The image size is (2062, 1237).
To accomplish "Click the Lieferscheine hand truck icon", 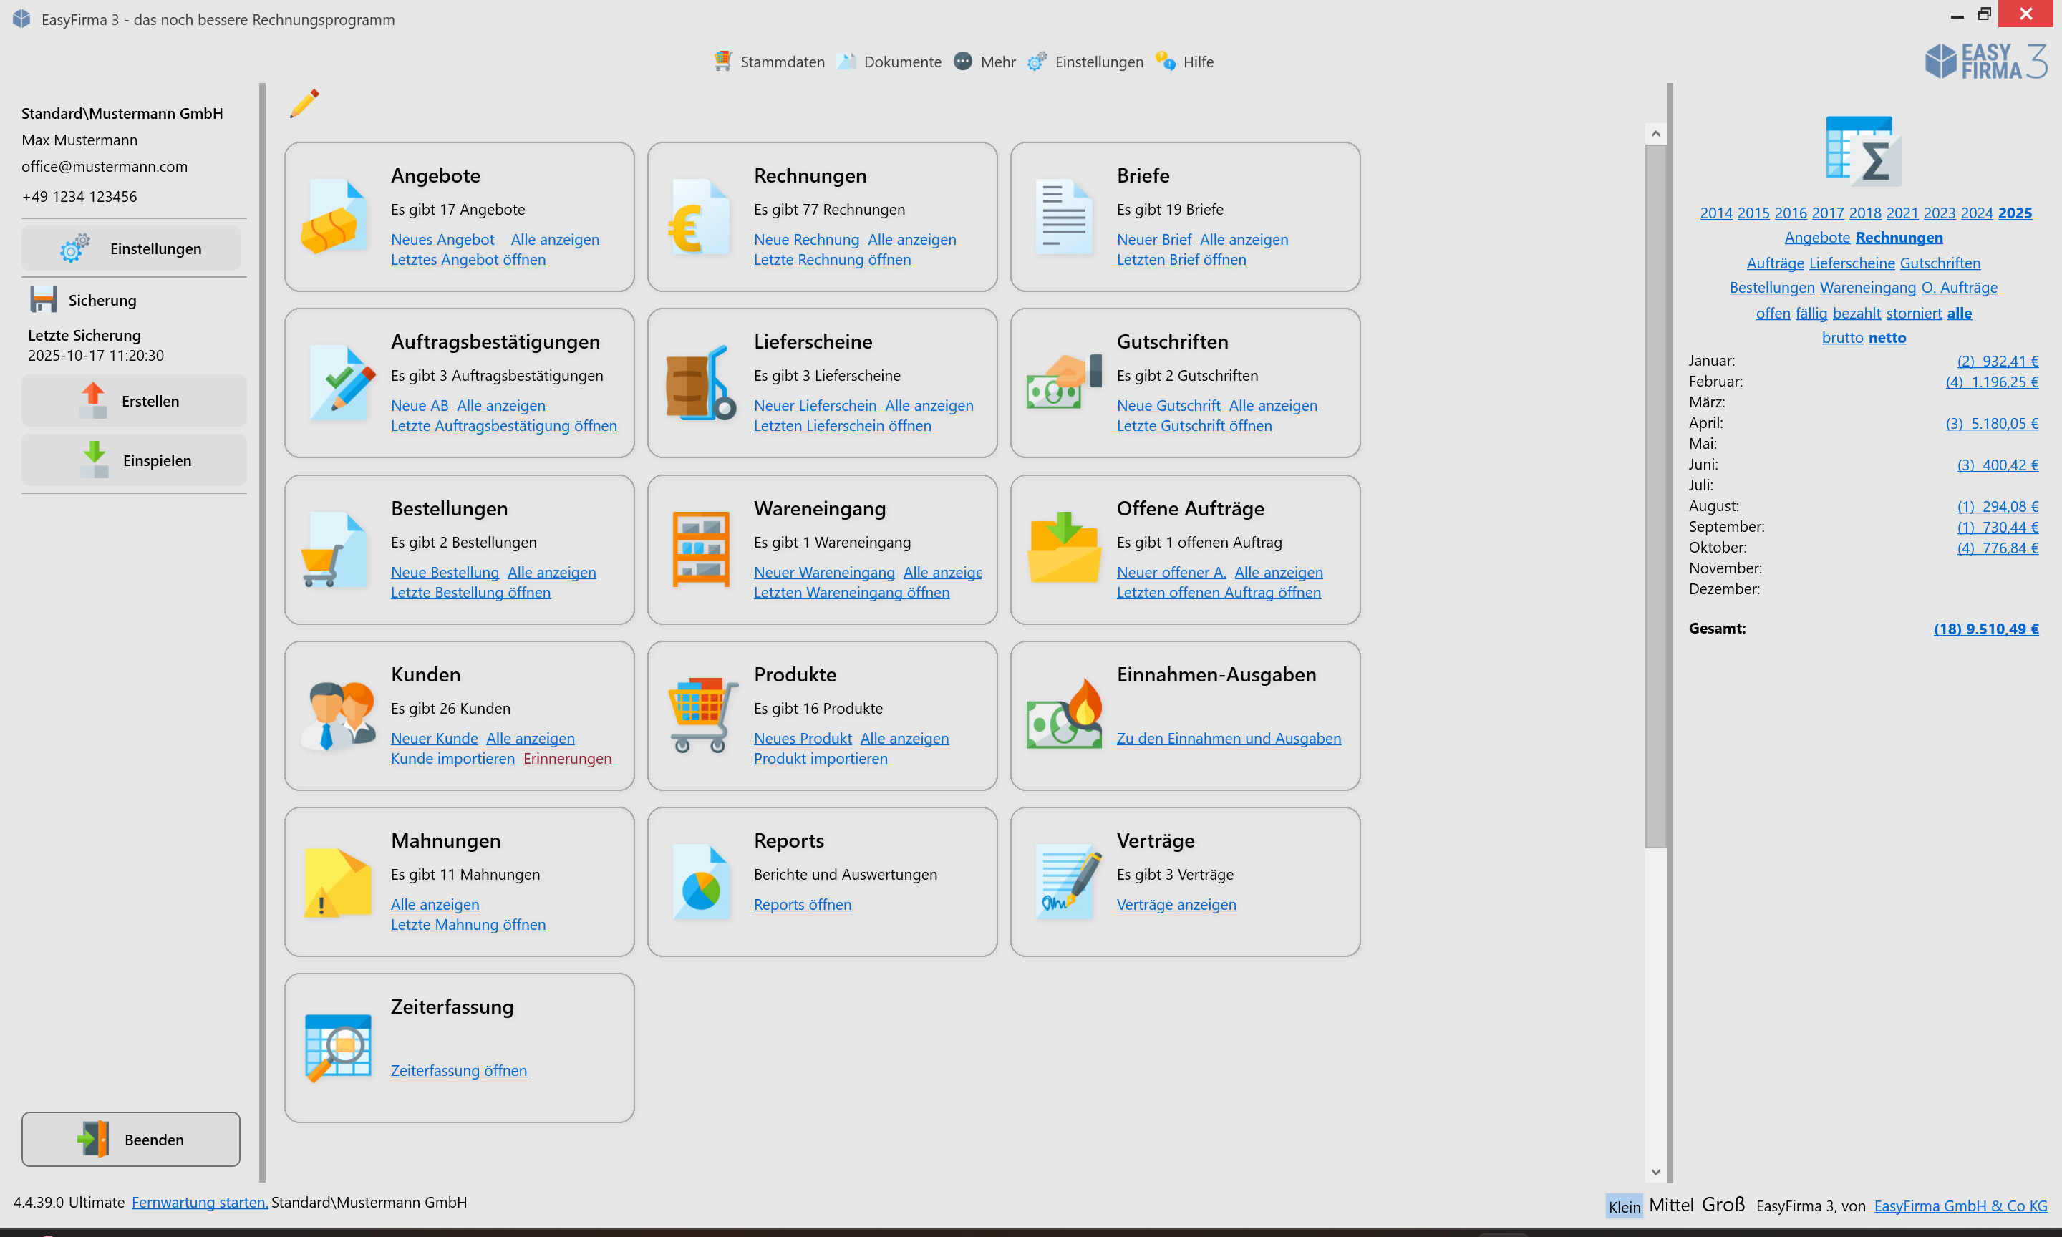I will tap(699, 384).
